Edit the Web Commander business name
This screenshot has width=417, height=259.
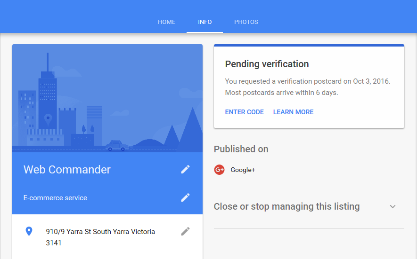click(185, 169)
